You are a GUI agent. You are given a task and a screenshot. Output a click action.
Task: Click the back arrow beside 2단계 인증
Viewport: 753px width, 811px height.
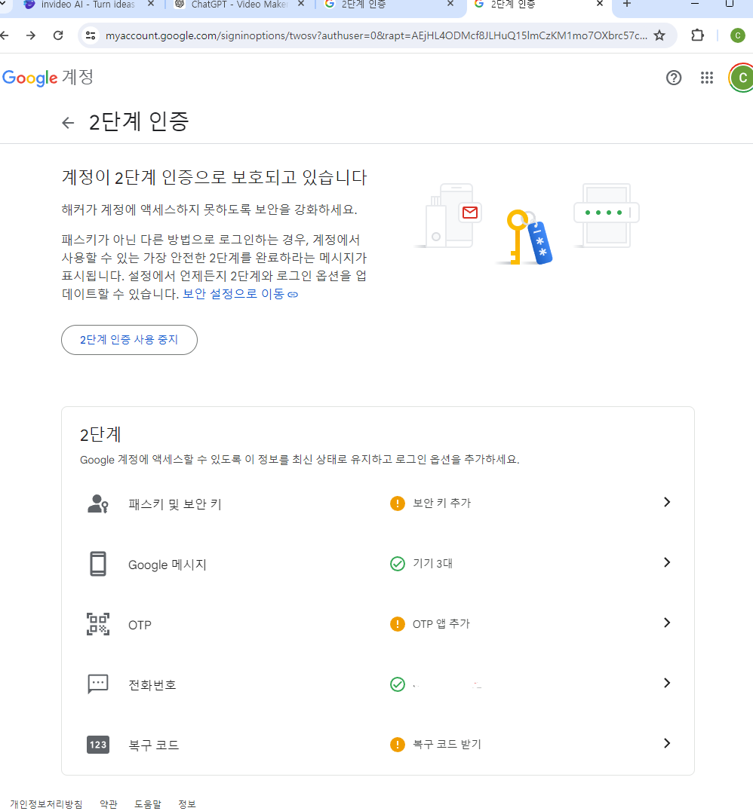pos(68,123)
